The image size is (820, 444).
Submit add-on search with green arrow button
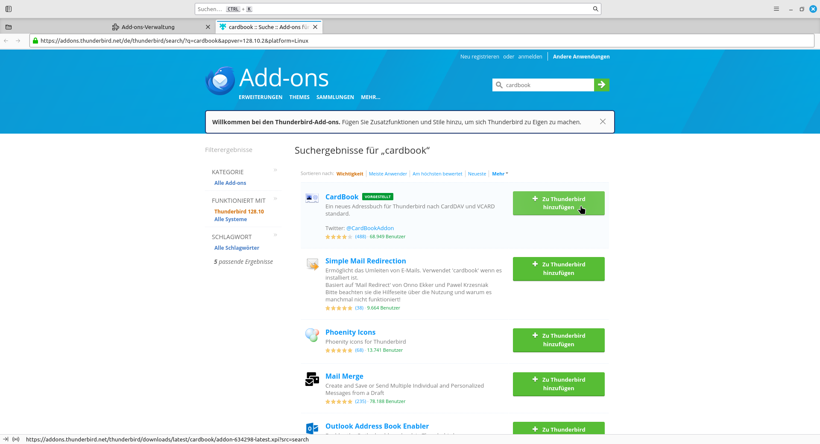[602, 85]
